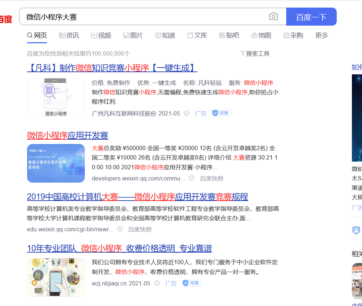
Task: Click the Baidu logo
Action: [x=6, y=19]
